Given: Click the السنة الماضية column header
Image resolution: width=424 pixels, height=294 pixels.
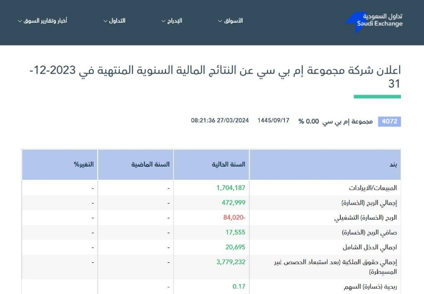Looking at the screenshot, I should [136, 164].
